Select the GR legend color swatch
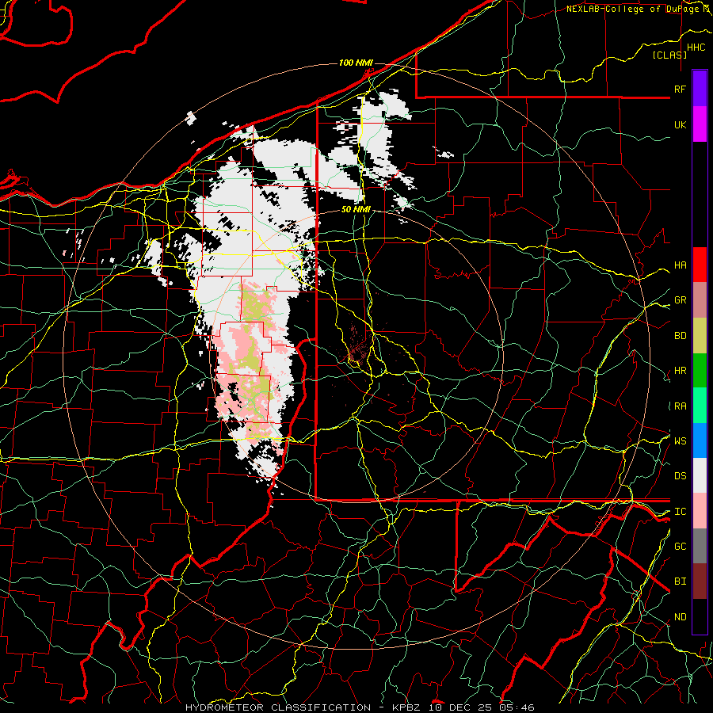 700,299
